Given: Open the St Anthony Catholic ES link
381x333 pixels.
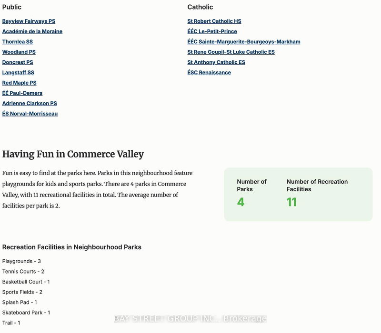Looking at the screenshot, I should 216,62.
